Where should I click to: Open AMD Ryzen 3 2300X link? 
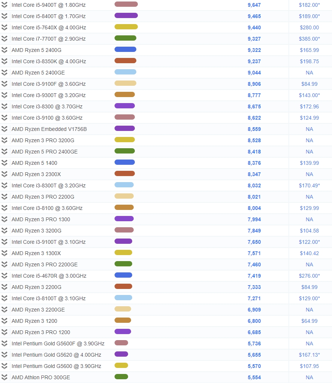point(36,174)
